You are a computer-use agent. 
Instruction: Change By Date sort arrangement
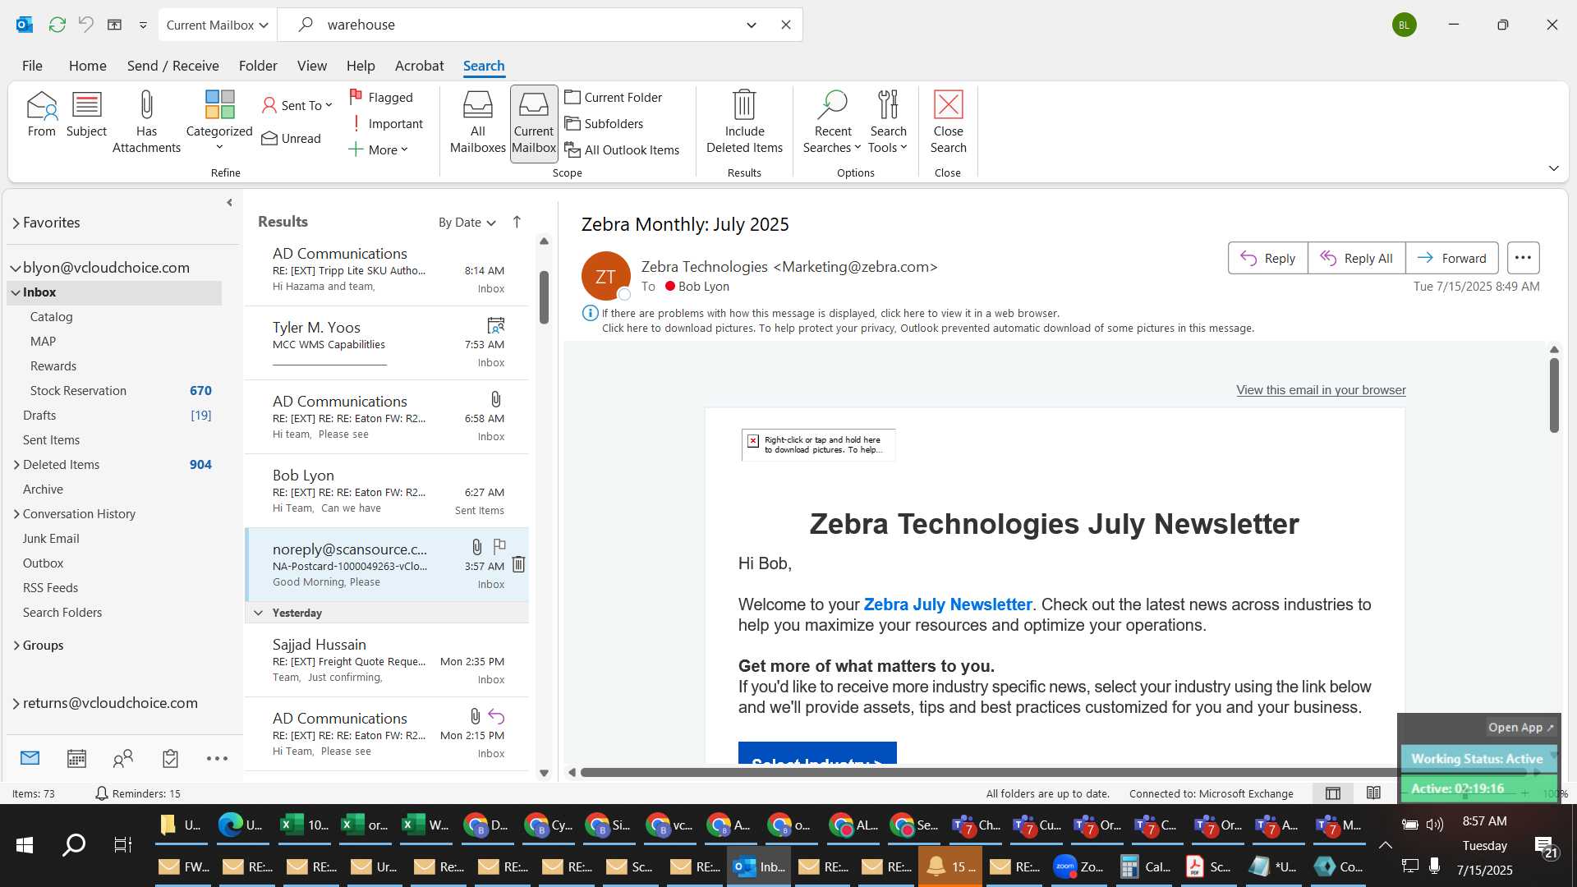coord(467,223)
